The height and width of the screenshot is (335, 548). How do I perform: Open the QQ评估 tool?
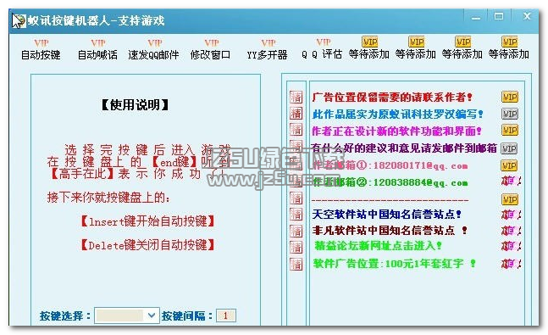[322, 48]
